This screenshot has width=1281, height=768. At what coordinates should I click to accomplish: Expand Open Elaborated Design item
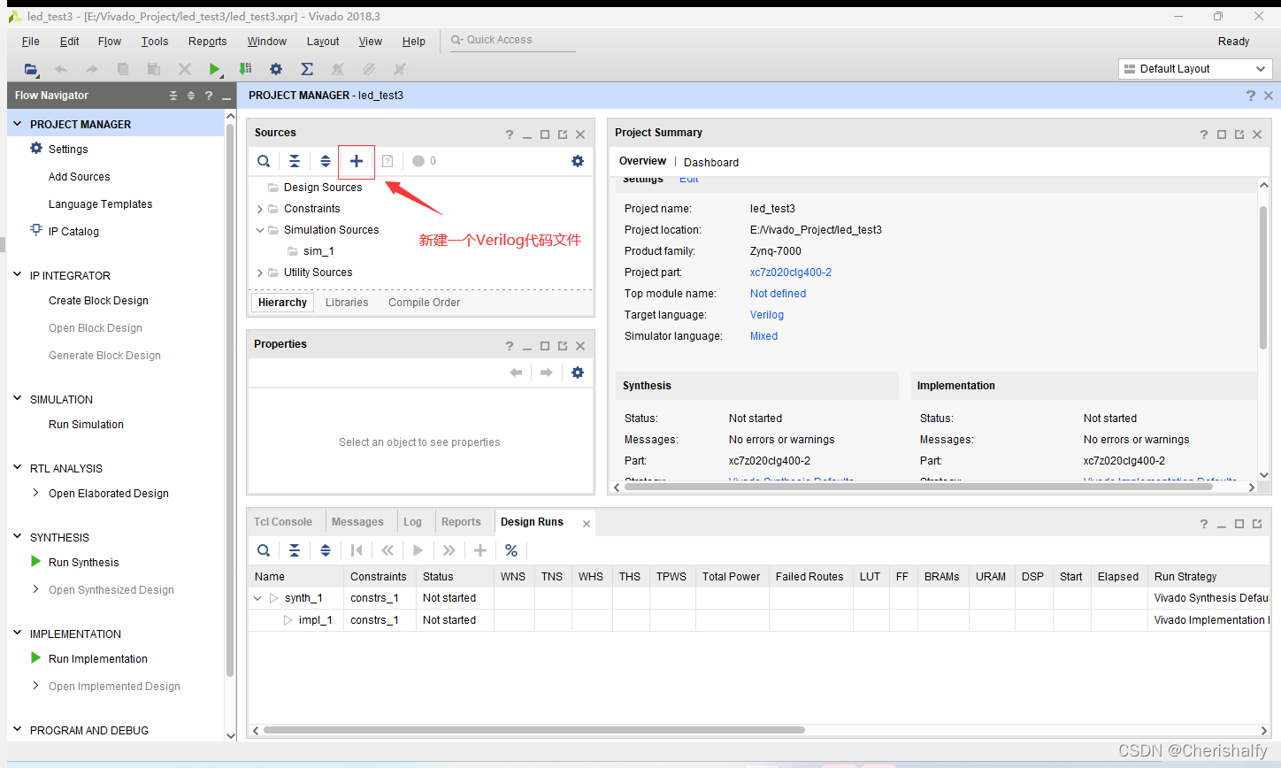click(x=35, y=493)
